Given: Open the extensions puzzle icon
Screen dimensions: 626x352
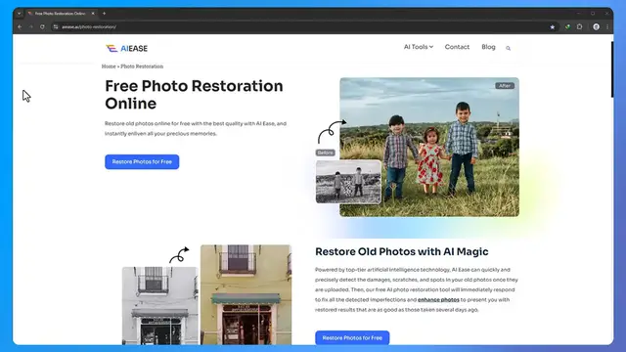Looking at the screenshot, I should coord(579,26).
